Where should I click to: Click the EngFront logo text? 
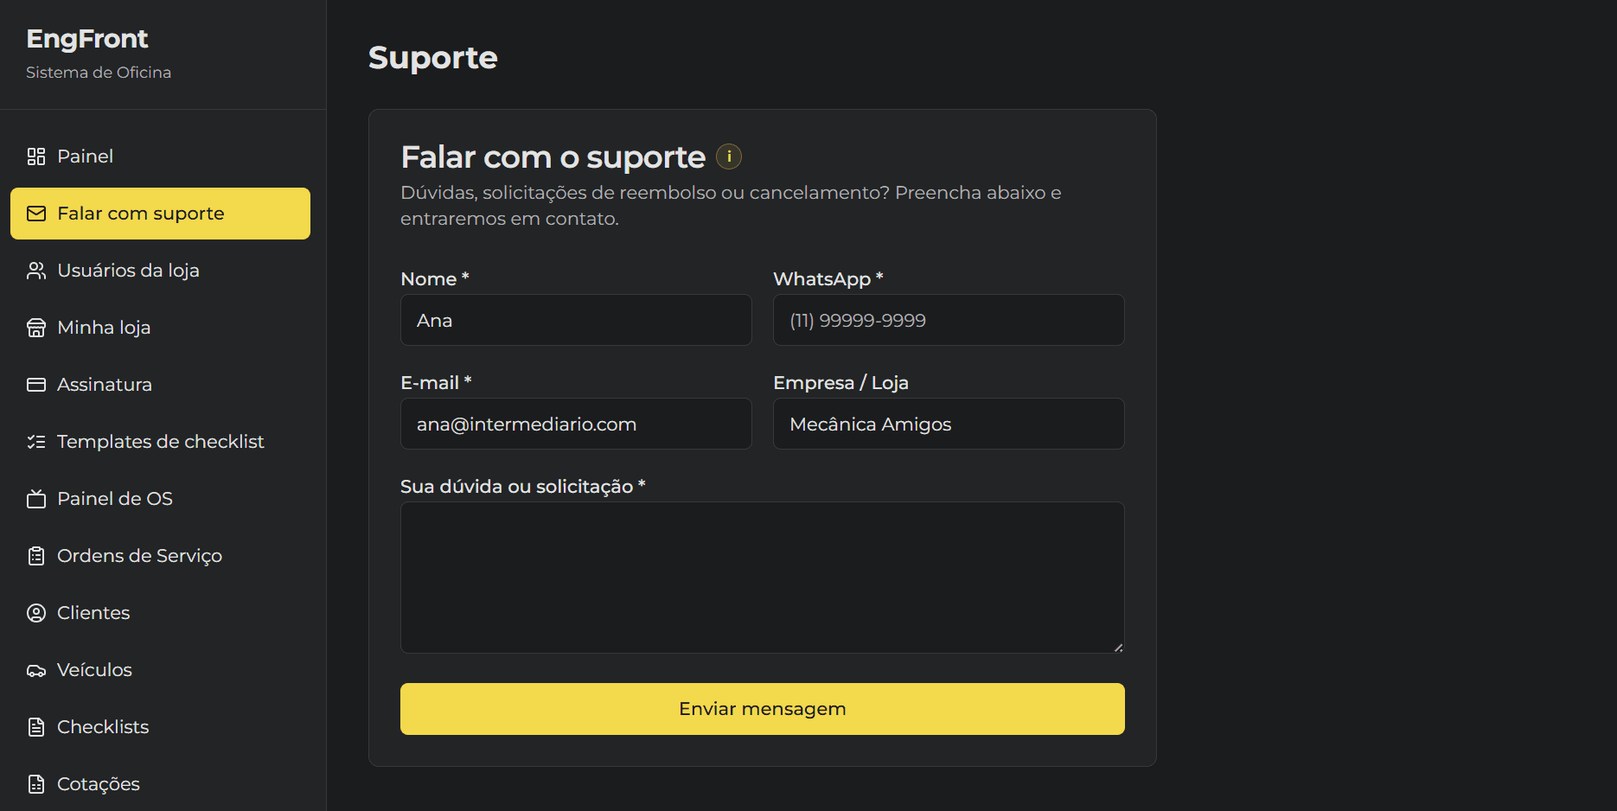[x=86, y=38]
